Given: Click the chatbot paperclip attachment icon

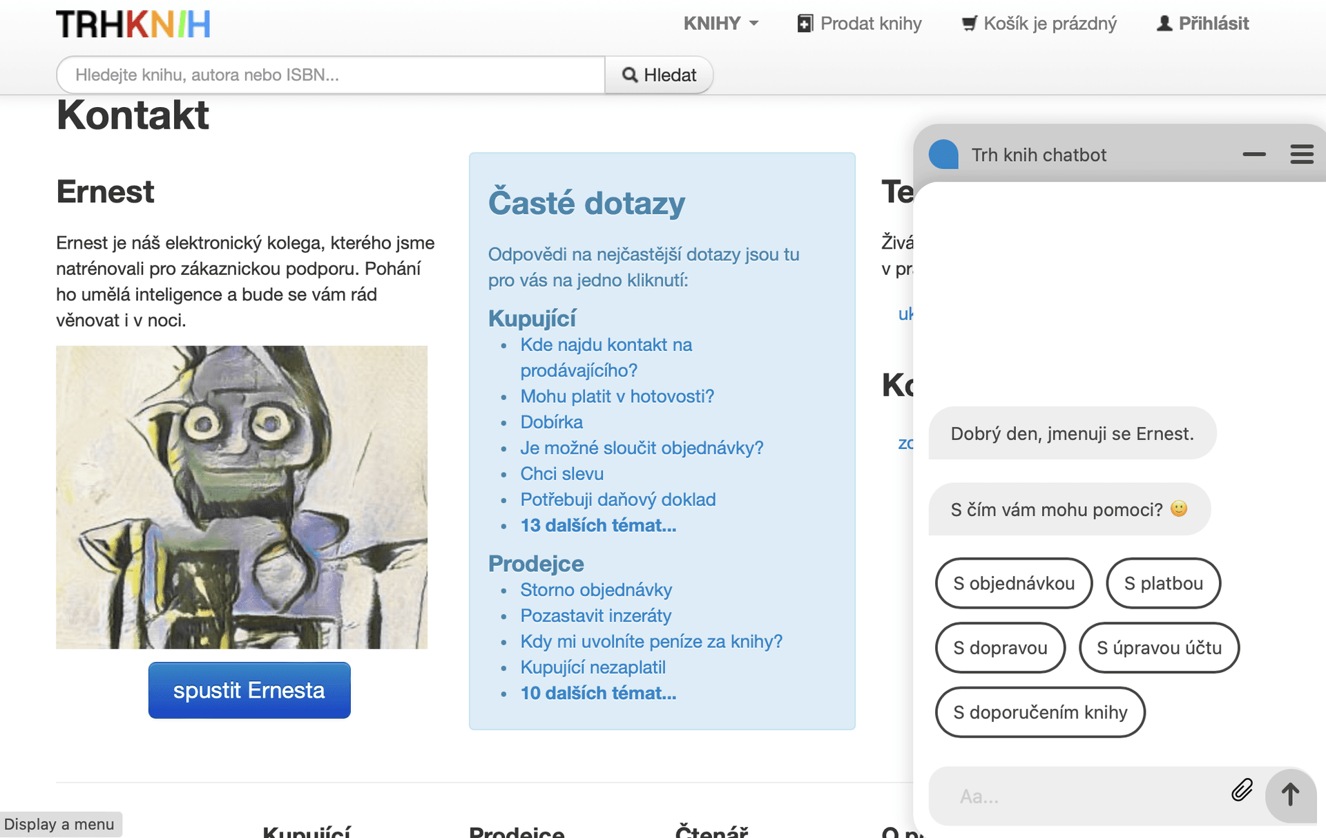Looking at the screenshot, I should tap(1241, 790).
